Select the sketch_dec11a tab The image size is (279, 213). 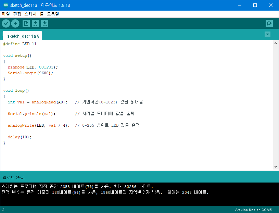[22, 36]
